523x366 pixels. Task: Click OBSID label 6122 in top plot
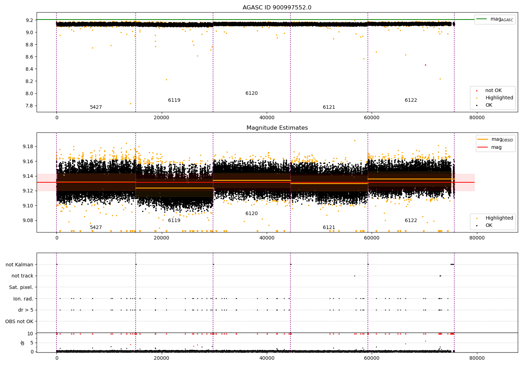[411, 100]
